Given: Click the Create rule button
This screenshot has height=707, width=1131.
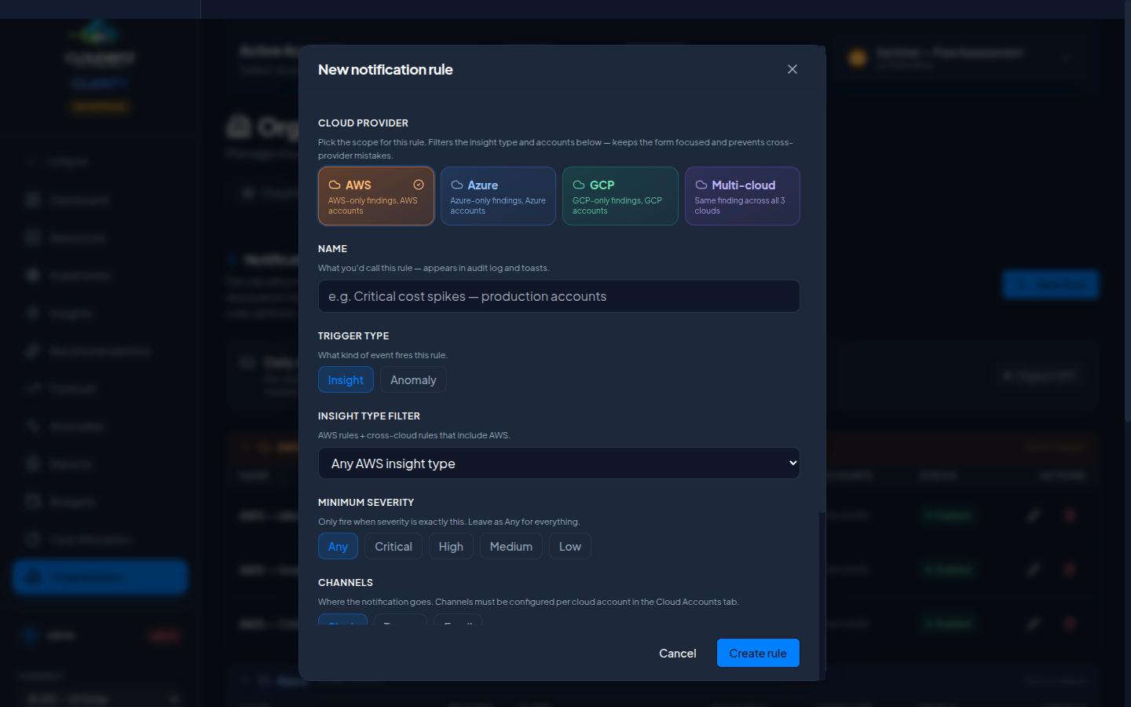Looking at the screenshot, I should pyautogui.click(x=758, y=653).
